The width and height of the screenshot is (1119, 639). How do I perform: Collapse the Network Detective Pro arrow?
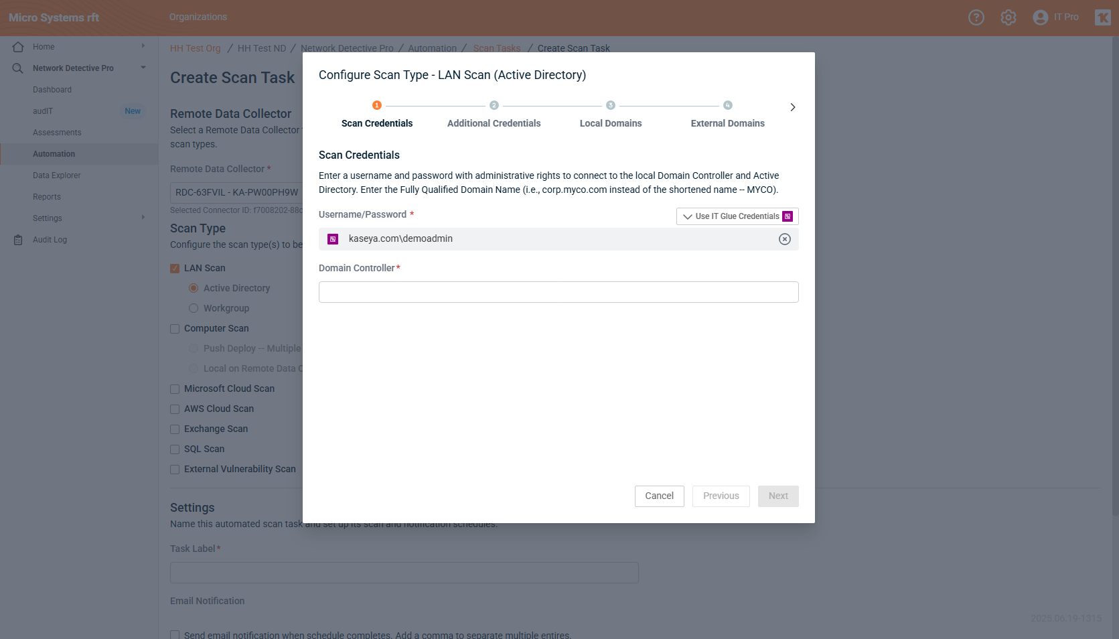tap(143, 68)
